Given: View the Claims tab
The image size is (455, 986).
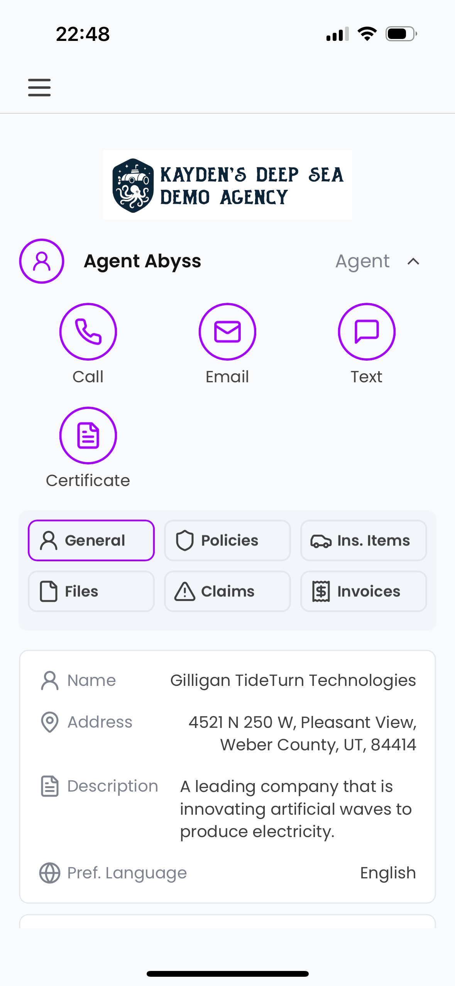Looking at the screenshot, I should point(227,591).
